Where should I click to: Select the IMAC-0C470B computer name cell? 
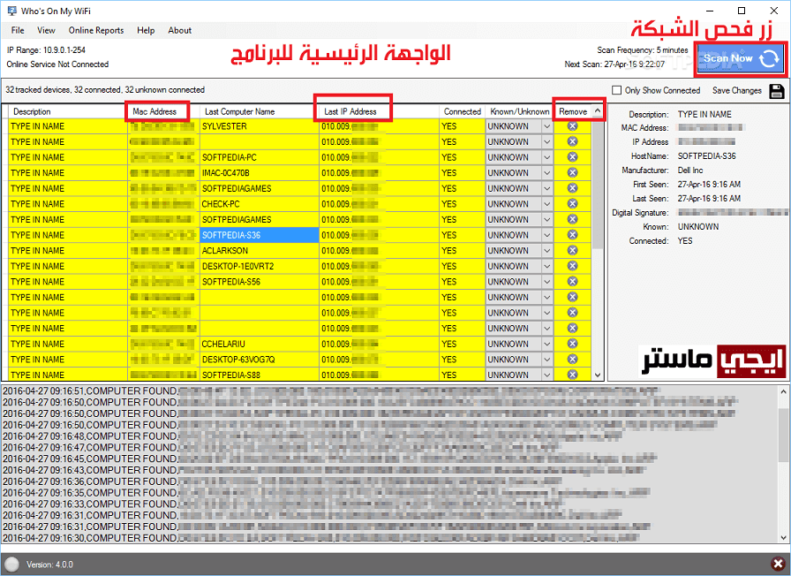pos(260,172)
